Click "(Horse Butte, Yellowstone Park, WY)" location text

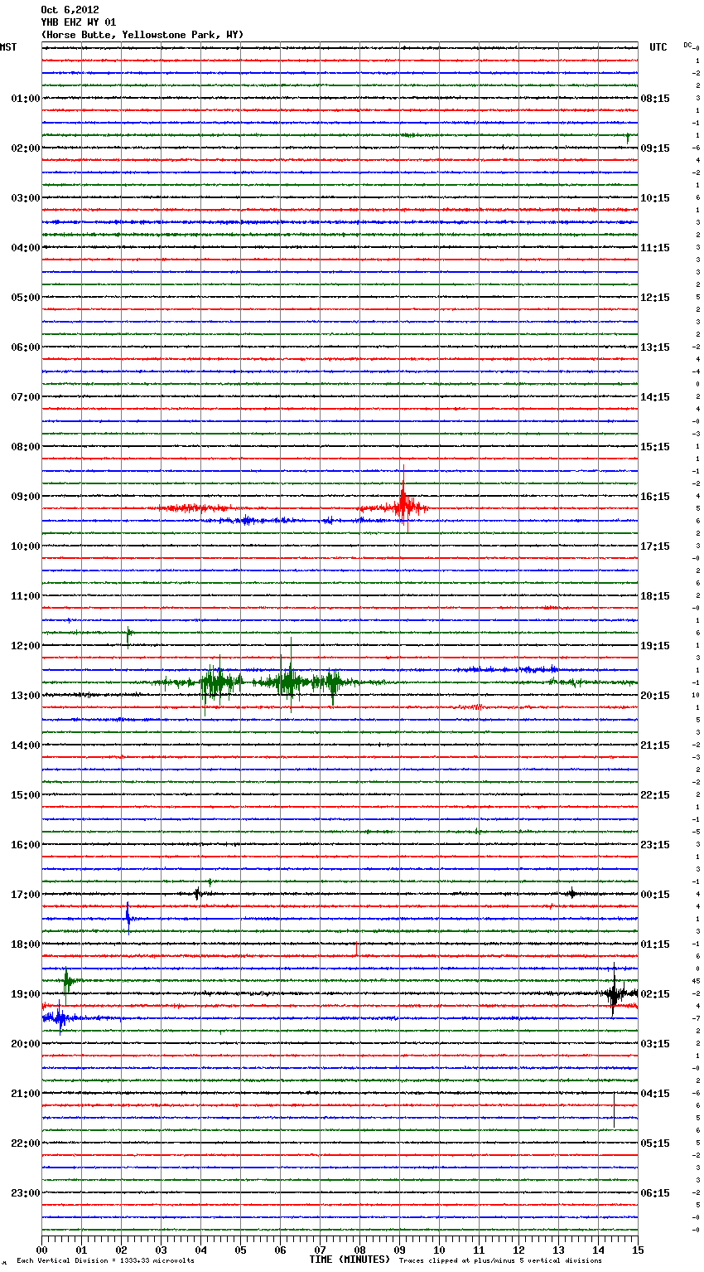pos(142,35)
